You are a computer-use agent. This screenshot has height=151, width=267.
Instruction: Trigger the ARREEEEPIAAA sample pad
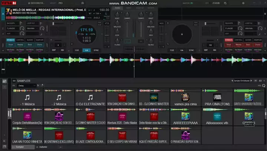click(185, 116)
